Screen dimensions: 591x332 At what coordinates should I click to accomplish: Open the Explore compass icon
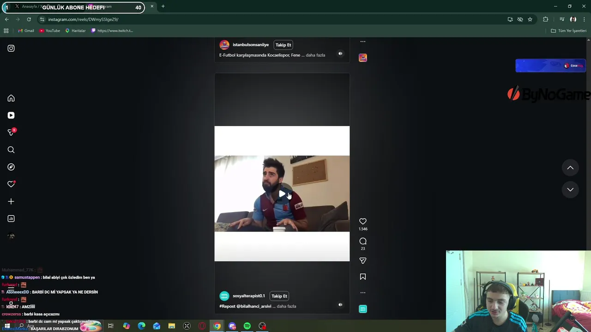pyautogui.click(x=11, y=167)
